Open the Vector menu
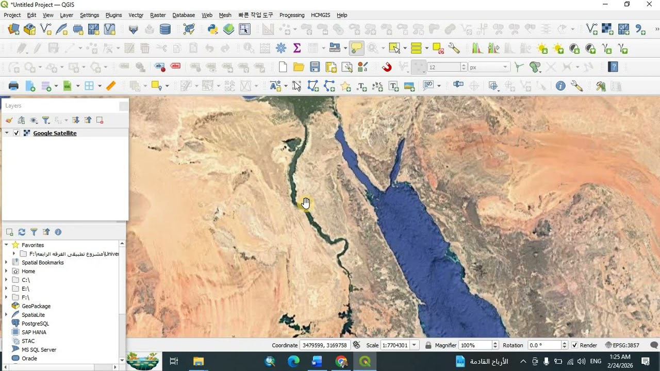 click(136, 15)
